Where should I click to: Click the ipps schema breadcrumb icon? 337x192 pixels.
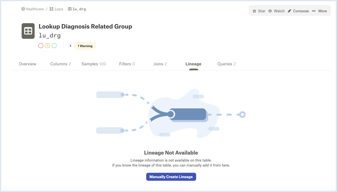coord(51,9)
